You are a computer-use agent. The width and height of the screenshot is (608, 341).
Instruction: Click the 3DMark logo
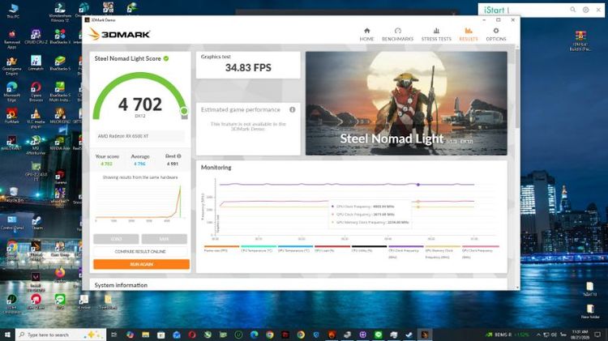[x=119, y=34]
